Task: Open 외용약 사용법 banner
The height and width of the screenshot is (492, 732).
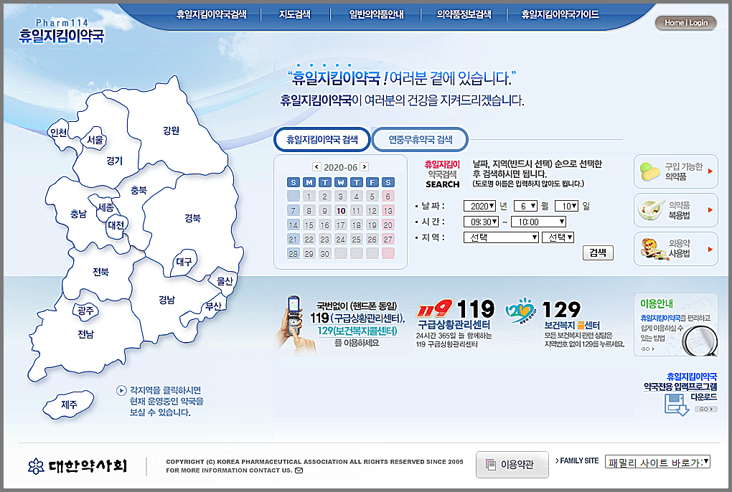Action: [x=675, y=249]
